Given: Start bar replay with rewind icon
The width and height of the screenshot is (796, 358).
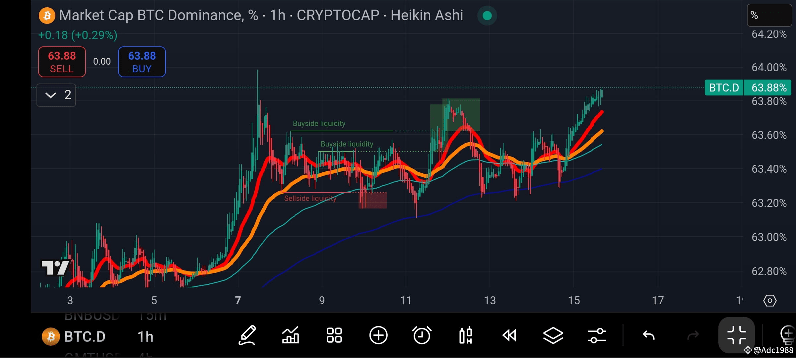Looking at the screenshot, I should coord(509,335).
